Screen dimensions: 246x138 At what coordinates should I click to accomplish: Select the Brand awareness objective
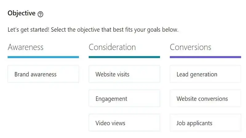43,74
